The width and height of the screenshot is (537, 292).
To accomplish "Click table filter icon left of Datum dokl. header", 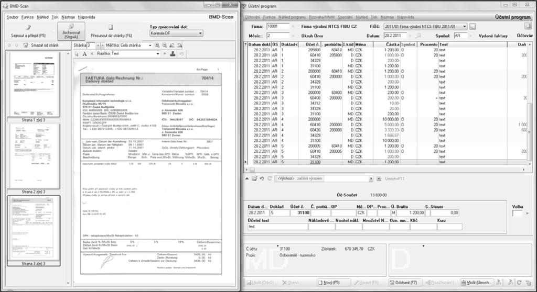I will click(x=245, y=44).
